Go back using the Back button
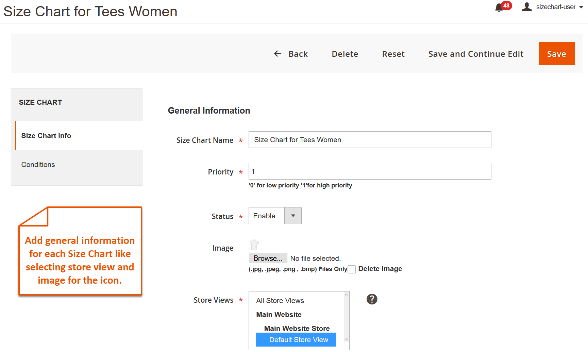The height and width of the screenshot is (352, 588). click(x=291, y=54)
